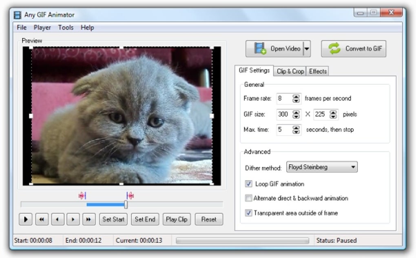Viewport: 416px width, 258px height.
Task: Open the File menu
Action: tap(22, 28)
